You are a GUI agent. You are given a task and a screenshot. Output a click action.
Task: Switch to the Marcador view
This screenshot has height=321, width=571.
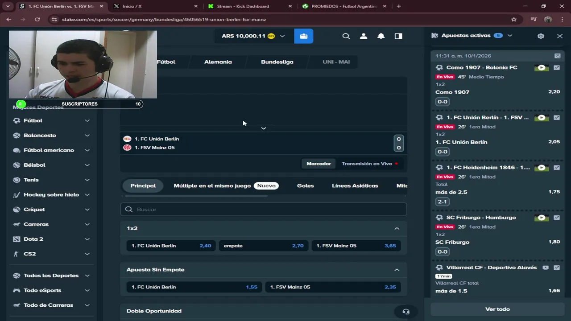pyautogui.click(x=319, y=164)
